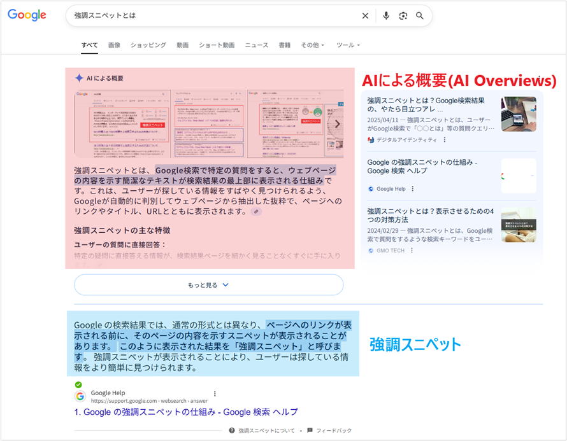Click the フィードバック link
The width and height of the screenshot is (567, 441).
tap(334, 431)
